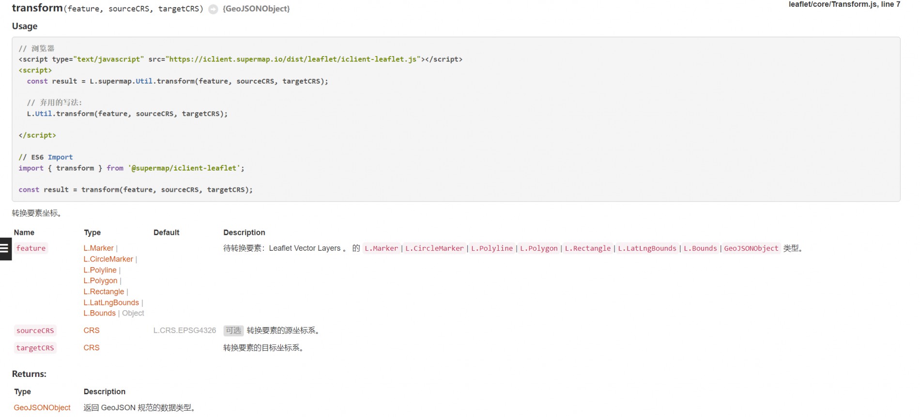Click the targetCRS parameter name
This screenshot has height=417, width=920.
click(35, 348)
